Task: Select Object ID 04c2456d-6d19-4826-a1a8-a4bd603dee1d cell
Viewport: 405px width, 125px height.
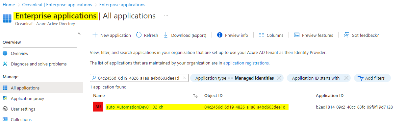Action: point(245,107)
